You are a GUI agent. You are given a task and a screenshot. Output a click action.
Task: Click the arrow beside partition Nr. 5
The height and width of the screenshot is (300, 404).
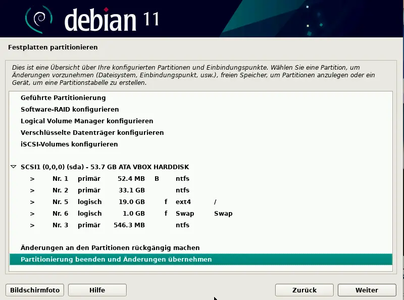(x=32, y=202)
